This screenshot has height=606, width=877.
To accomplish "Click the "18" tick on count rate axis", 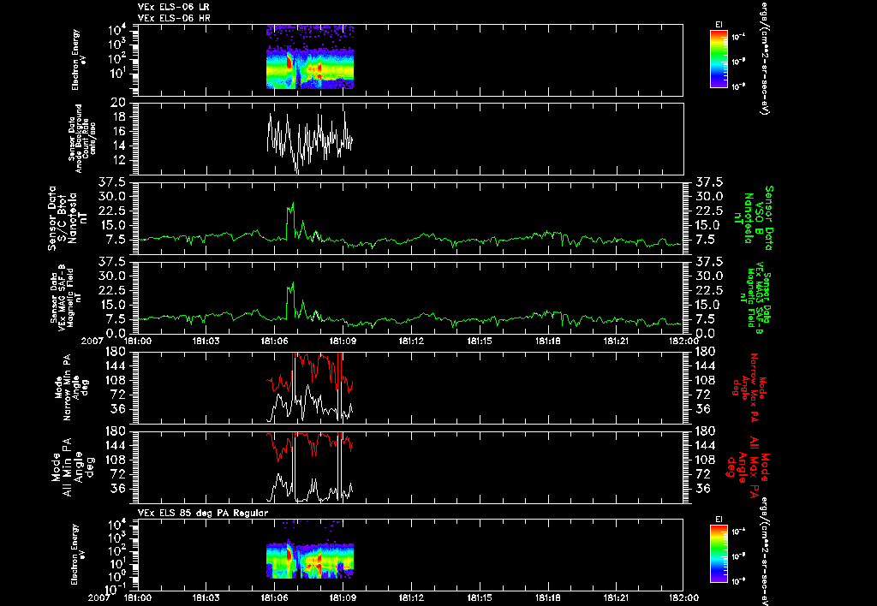I will tap(119, 117).
